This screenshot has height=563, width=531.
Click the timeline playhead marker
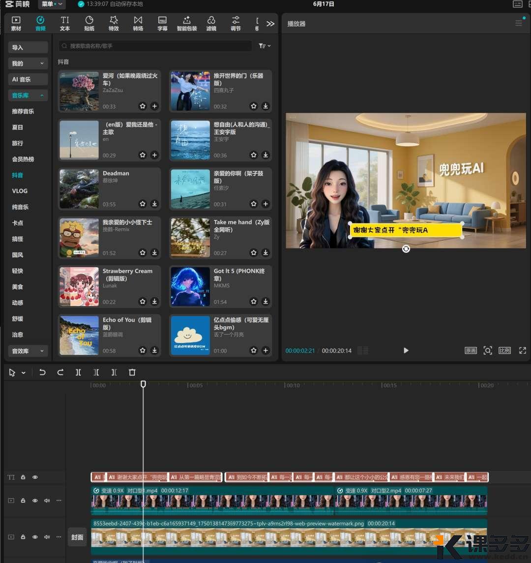tap(143, 384)
